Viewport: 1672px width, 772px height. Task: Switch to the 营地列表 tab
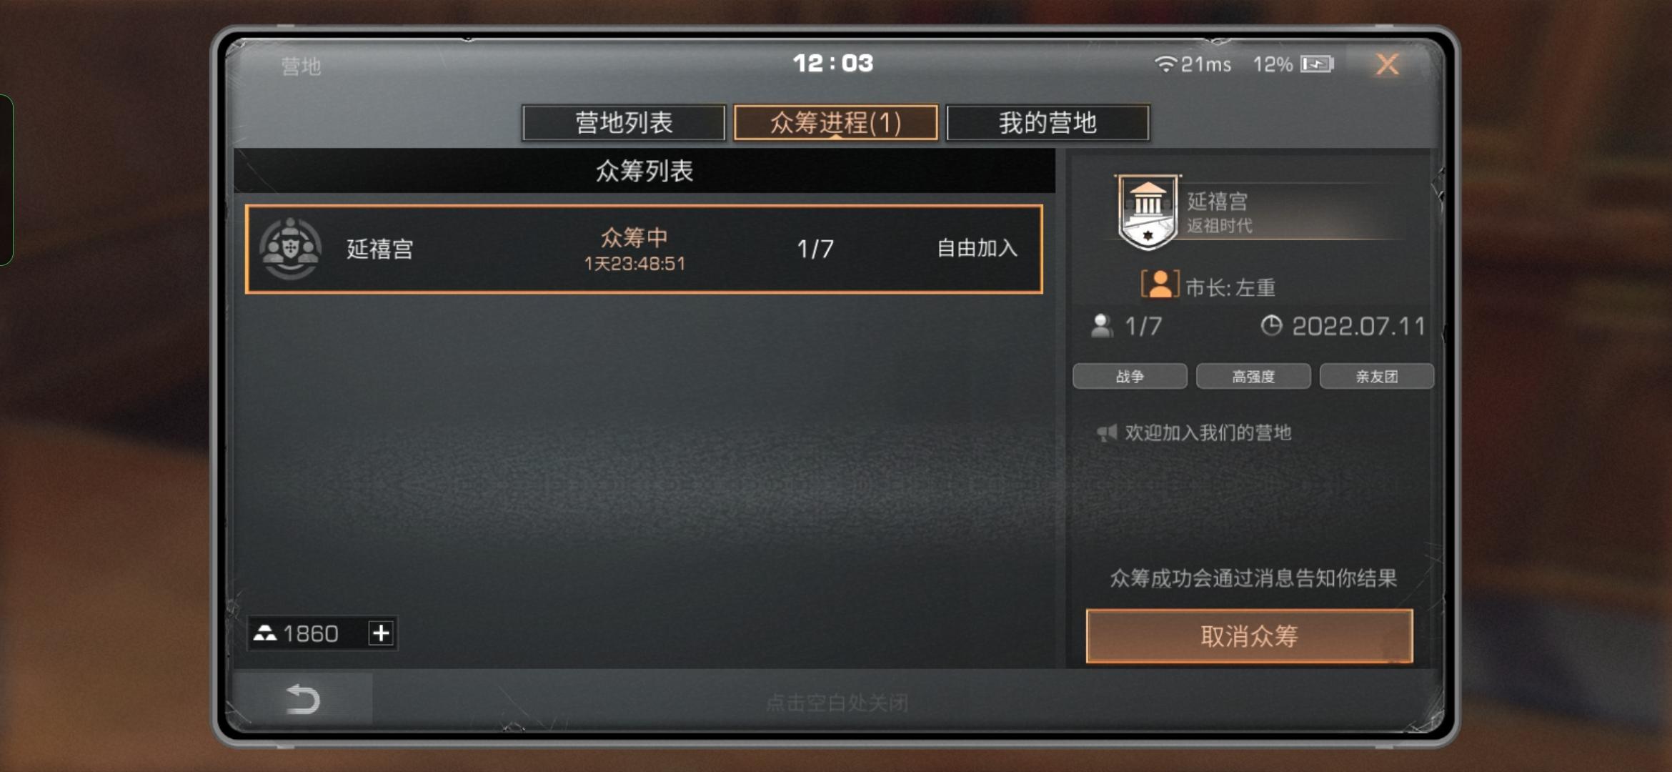[x=624, y=123]
